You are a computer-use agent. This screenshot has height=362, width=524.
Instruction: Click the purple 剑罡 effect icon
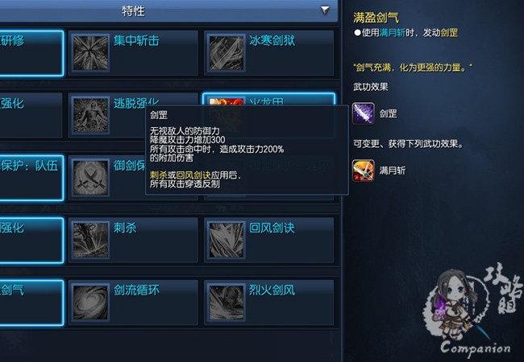(x=364, y=113)
